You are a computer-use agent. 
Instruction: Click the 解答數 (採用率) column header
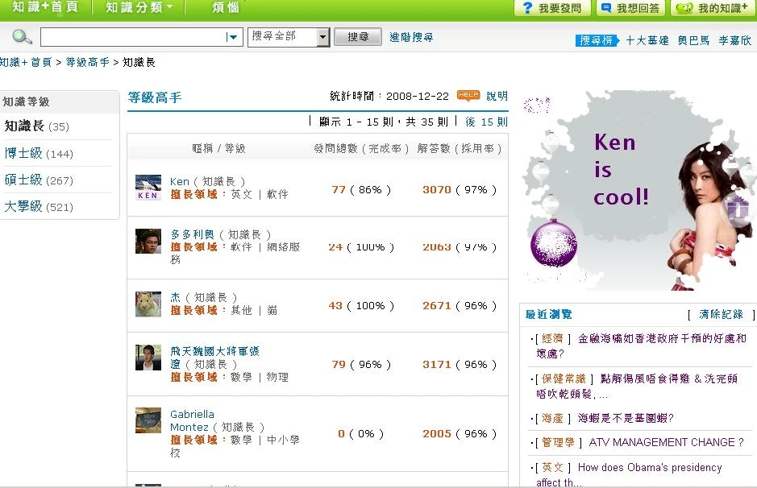coord(460,148)
